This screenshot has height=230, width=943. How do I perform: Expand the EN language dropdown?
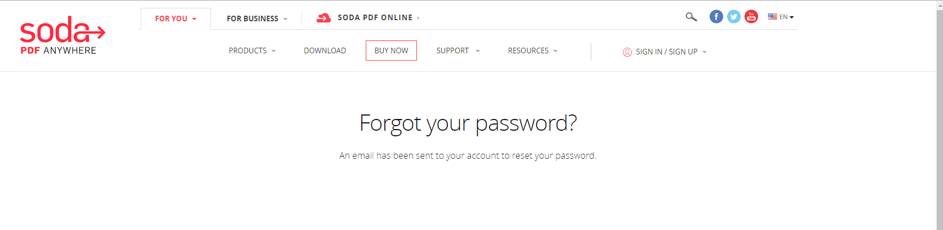coord(787,17)
